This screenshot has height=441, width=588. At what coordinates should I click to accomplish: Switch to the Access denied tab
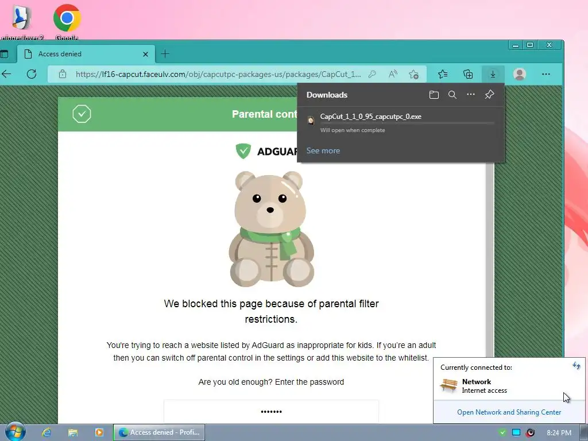coord(86,54)
